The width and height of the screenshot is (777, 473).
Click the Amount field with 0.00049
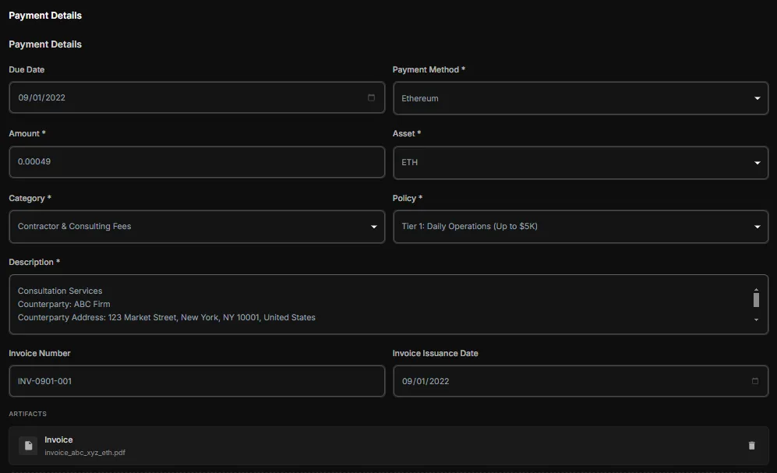pos(196,162)
